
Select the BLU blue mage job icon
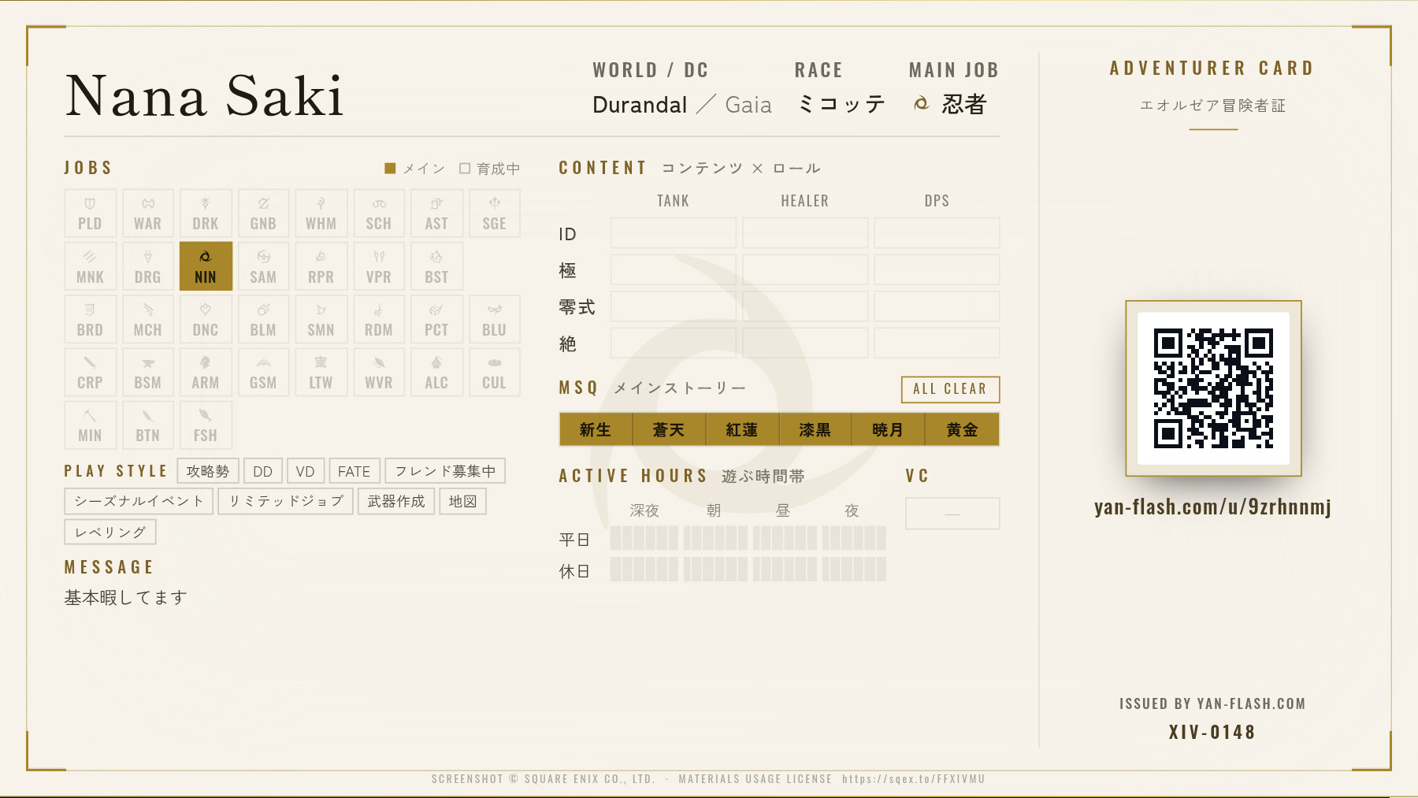(x=495, y=319)
